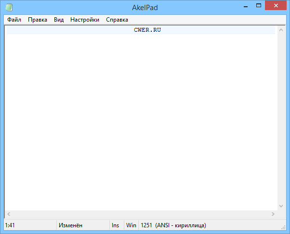
Task: Click the 1251 ANSI кириллица encoding field
Action: click(x=173, y=225)
